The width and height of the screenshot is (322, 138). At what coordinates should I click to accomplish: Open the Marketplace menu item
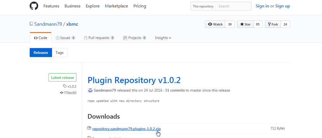click(x=116, y=6)
